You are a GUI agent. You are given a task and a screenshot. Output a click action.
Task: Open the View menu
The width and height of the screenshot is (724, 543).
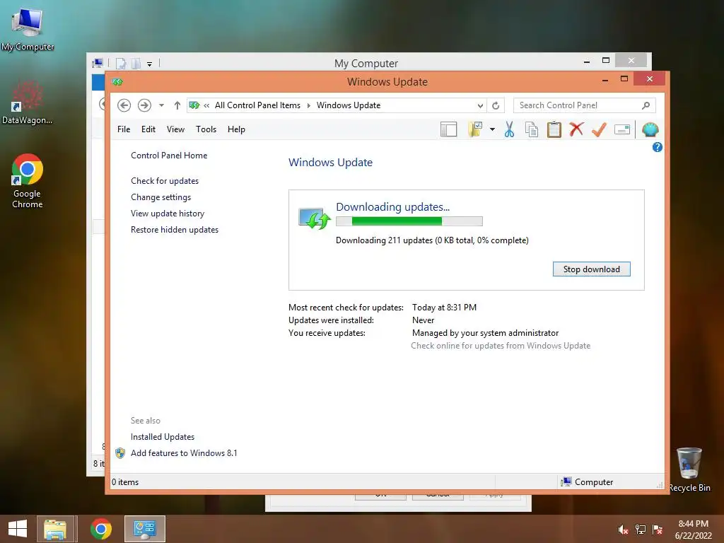click(x=175, y=129)
